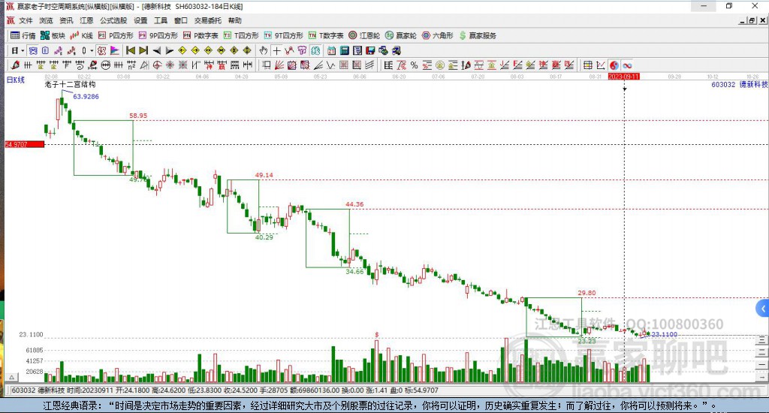
Task: Launch the 赢家轮 tool
Action: click(x=401, y=35)
